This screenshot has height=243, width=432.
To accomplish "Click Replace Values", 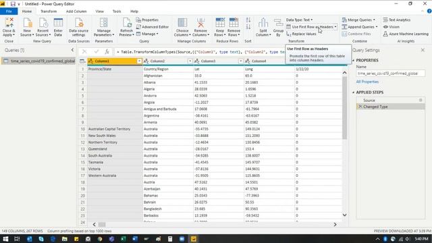I will tap(301, 34).
